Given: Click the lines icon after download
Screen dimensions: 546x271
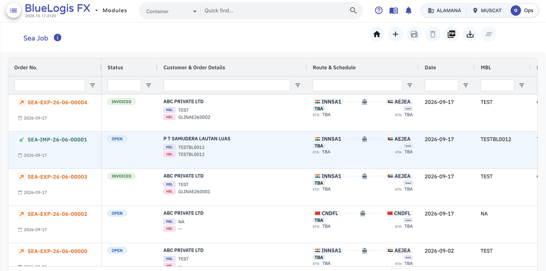Looking at the screenshot, I should pos(489,34).
